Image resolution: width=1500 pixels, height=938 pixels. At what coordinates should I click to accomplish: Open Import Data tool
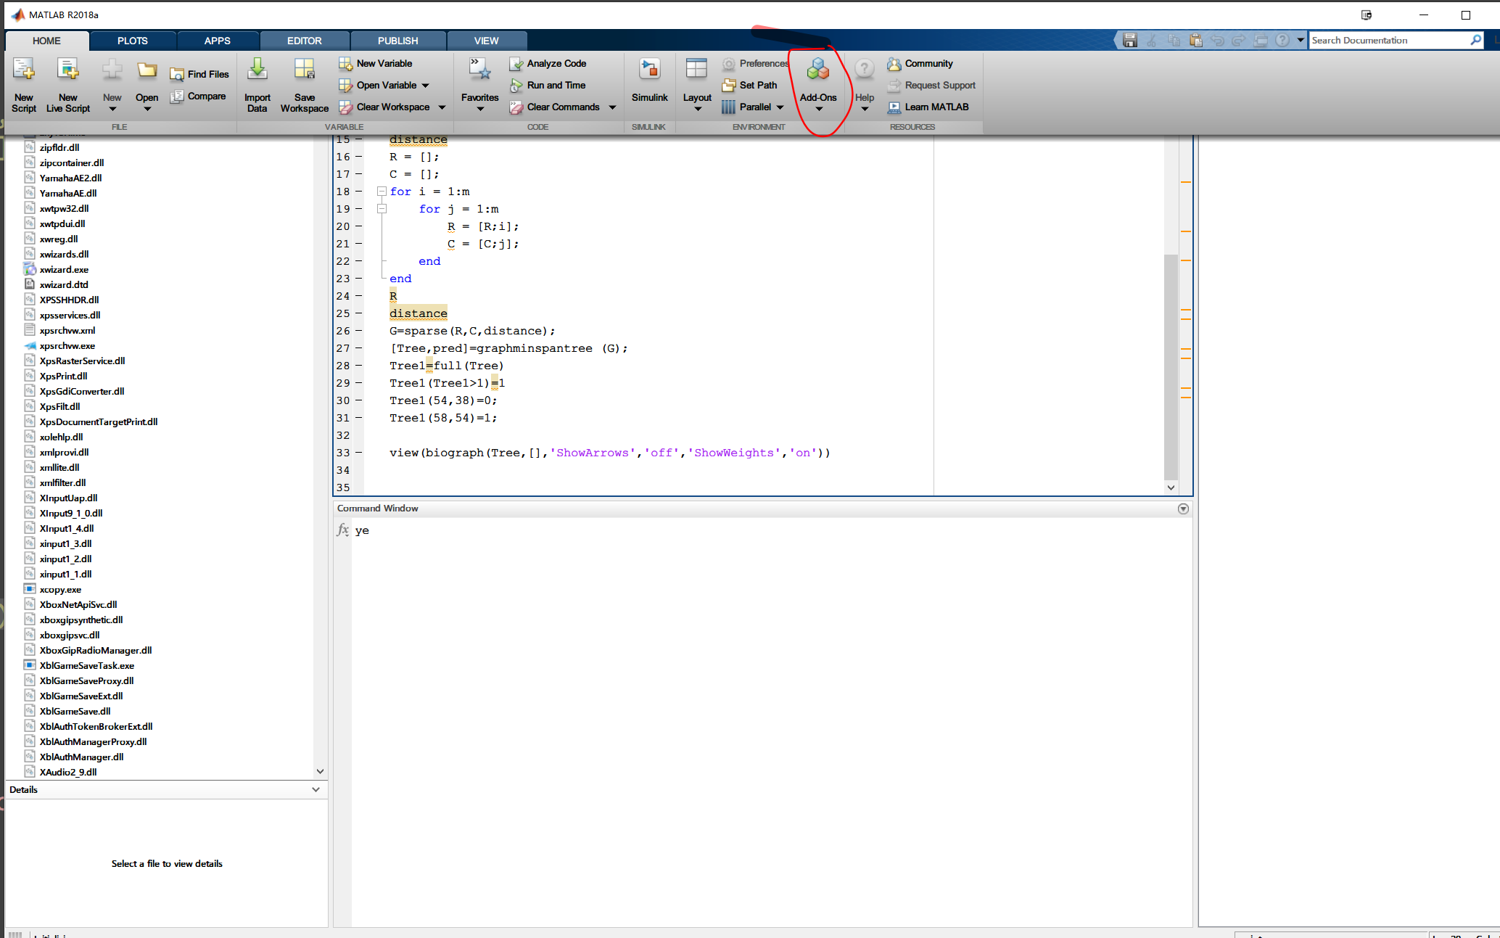click(257, 70)
